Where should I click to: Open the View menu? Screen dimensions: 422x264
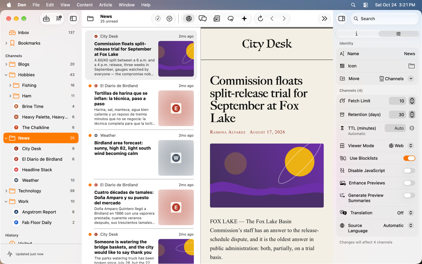click(x=65, y=5)
